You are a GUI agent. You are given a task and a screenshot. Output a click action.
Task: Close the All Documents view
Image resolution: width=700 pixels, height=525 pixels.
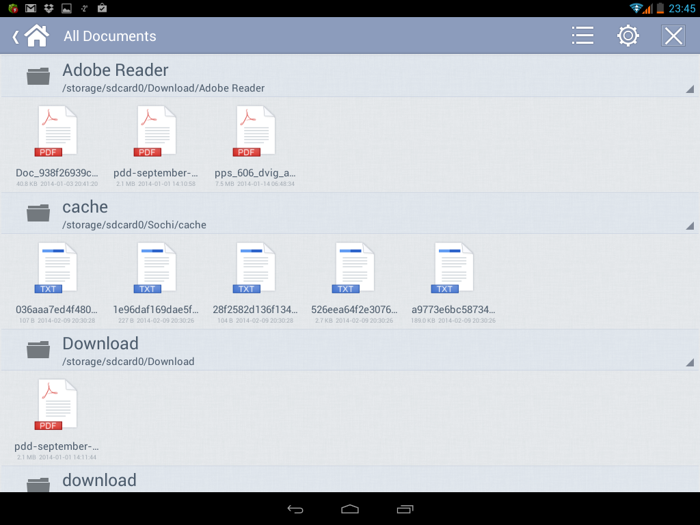[673, 36]
